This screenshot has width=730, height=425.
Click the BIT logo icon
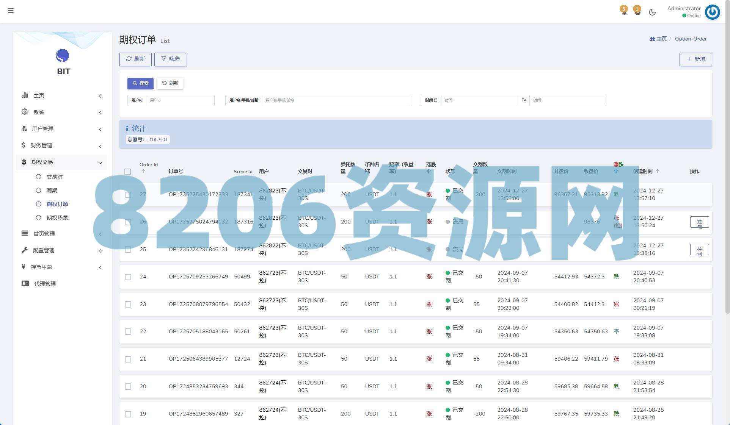coord(63,56)
